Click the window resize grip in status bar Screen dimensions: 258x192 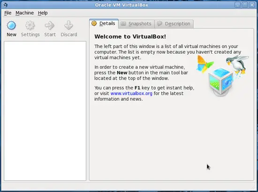pos(253,187)
